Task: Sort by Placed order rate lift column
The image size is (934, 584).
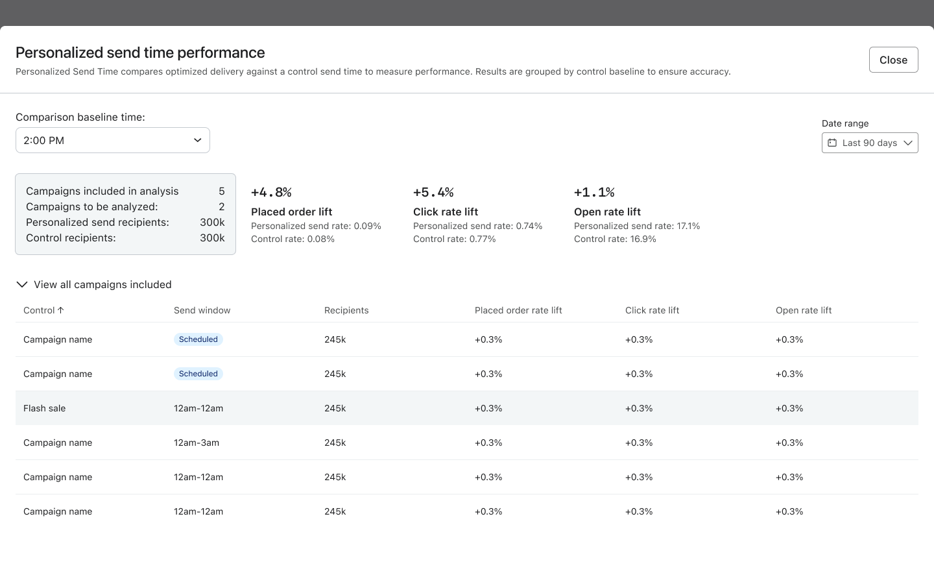Action: click(518, 310)
